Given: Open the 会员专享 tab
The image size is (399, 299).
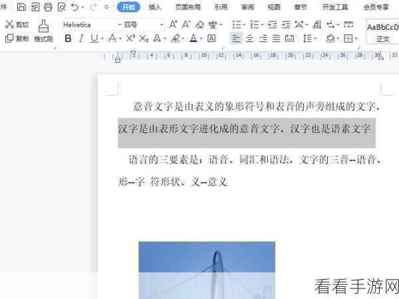Looking at the screenshot, I should (376, 7).
